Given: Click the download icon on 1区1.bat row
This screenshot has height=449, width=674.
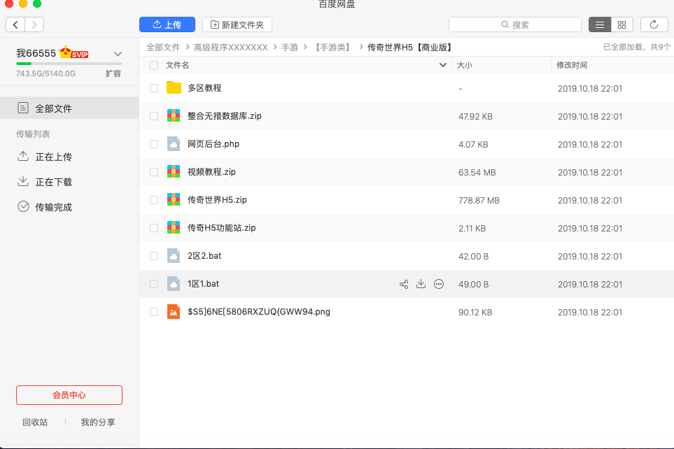Looking at the screenshot, I should coord(421,284).
